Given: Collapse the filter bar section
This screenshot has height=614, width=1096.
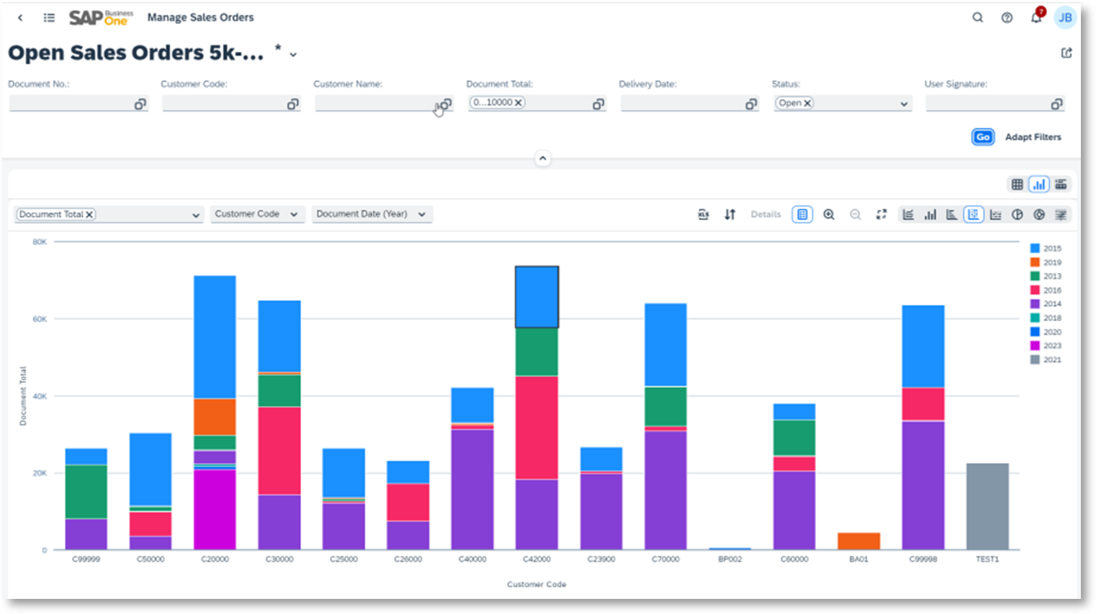Looking at the screenshot, I should pyautogui.click(x=543, y=158).
